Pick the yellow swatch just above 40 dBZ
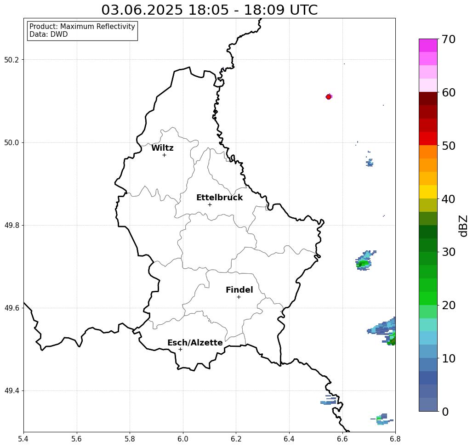Viewport: 473px width, 447px height. pyautogui.click(x=428, y=192)
